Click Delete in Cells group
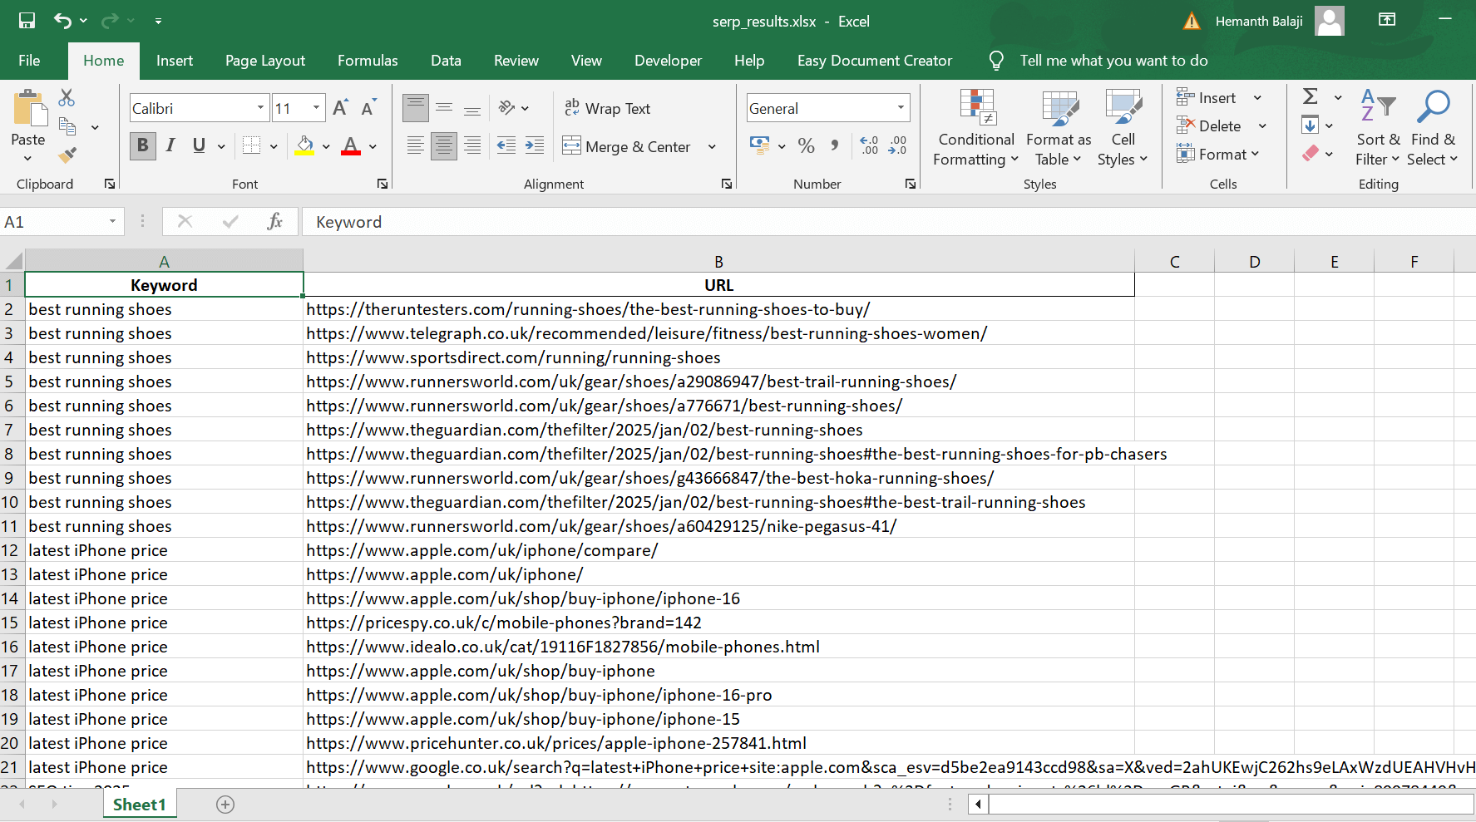The image size is (1476, 822). (x=1210, y=126)
